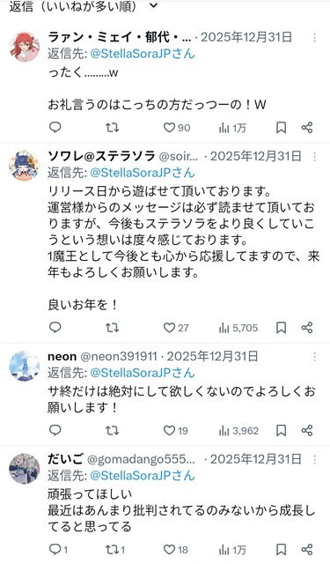Share だいご's reply
This screenshot has height=564, width=330.
point(307,549)
